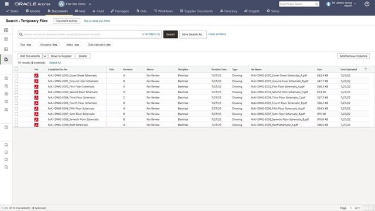The image size is (375, 211).
Task: Sort by the Size column header
Action: (319, 69)
